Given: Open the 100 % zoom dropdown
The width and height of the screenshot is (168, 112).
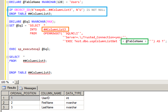Looking at the screenshot, I should click(13, 82).
